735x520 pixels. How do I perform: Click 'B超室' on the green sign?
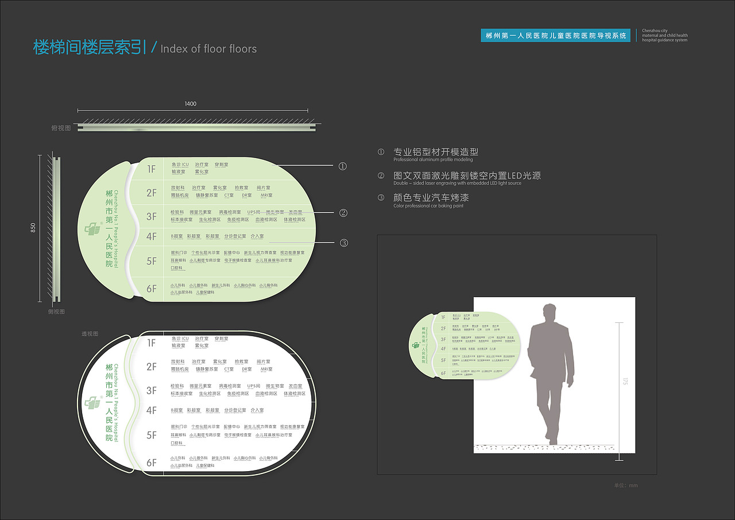click(x=177, y=236)
